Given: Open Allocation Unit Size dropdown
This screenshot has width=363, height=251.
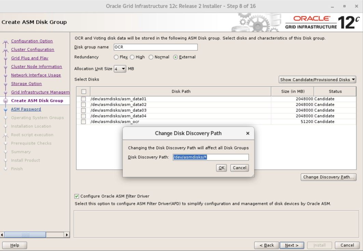Looking at the screenshot, I should pos(120,69).
